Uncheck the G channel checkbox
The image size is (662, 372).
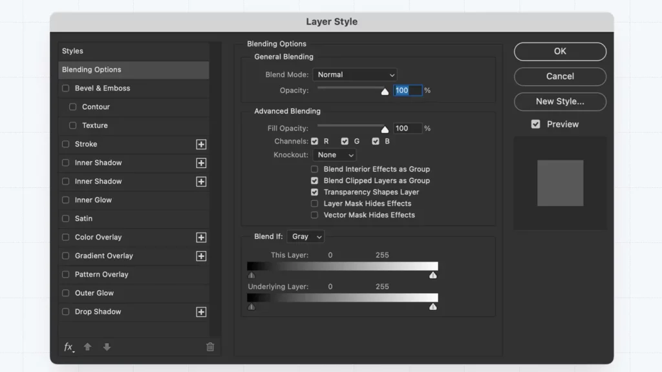coord(345,141)
